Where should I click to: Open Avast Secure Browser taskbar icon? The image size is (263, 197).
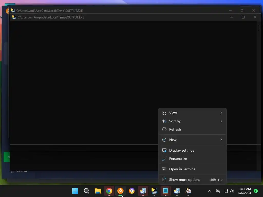132,191
